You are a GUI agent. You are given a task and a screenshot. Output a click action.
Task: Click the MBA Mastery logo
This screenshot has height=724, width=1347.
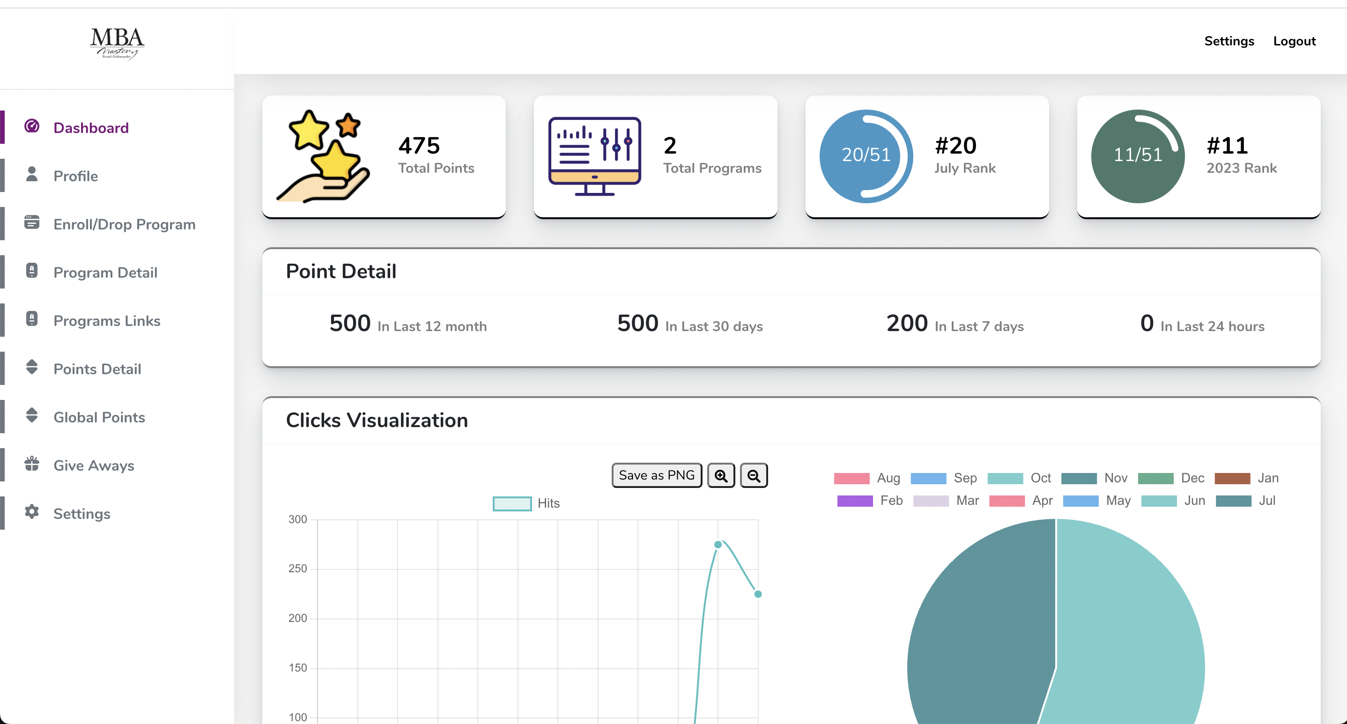[117, 44]
